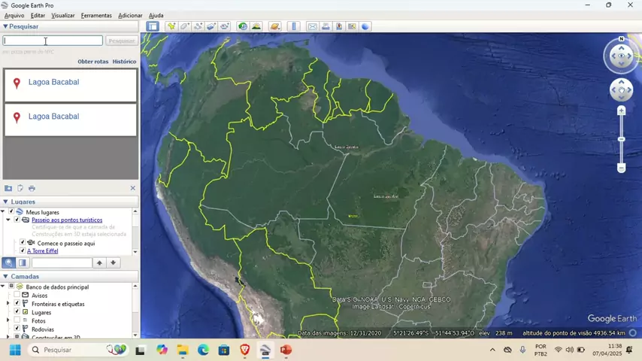Click the Print toolbar icon
The width and height of the screenshot is (642, 361).
pos(326,26)
